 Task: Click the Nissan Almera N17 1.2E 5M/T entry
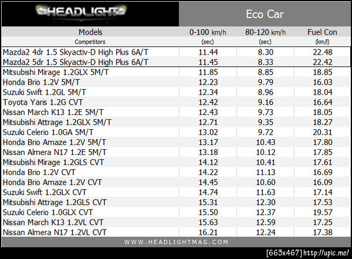[x=55, y=152]
